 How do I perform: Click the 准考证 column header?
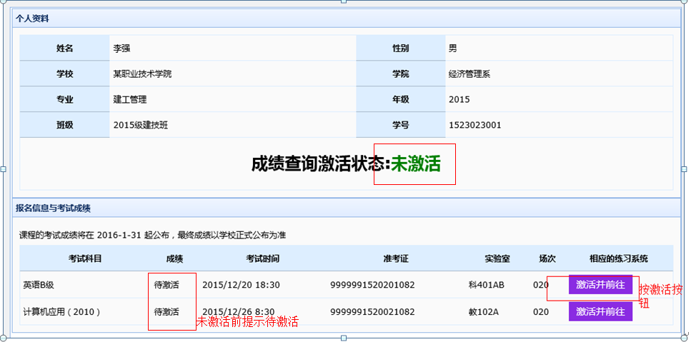(395, 258)
